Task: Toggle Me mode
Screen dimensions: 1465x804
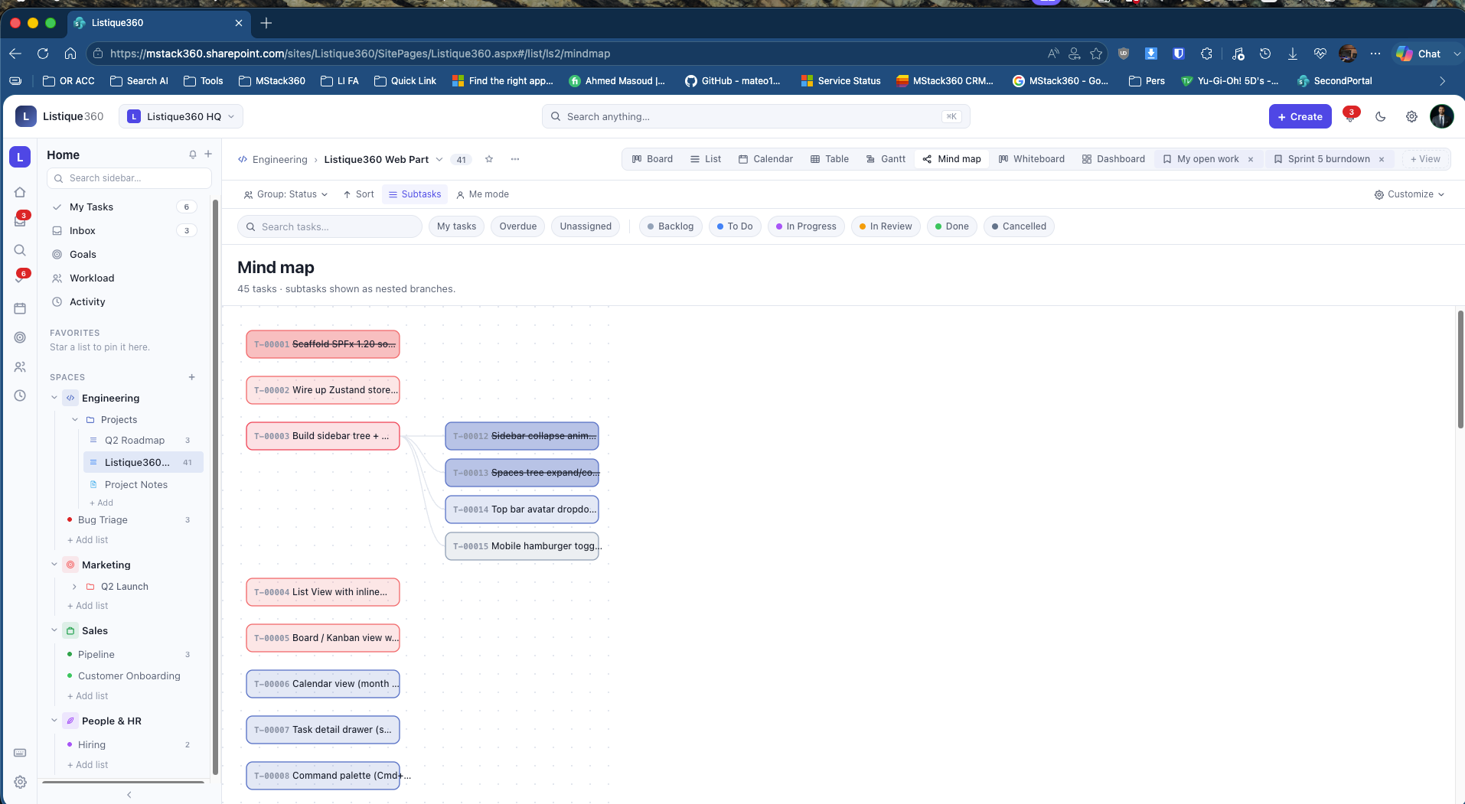Action: [482, 194]
